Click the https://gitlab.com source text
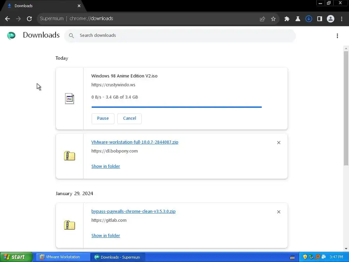Screen dimensions: 349x262 click(x=109, y=220)
